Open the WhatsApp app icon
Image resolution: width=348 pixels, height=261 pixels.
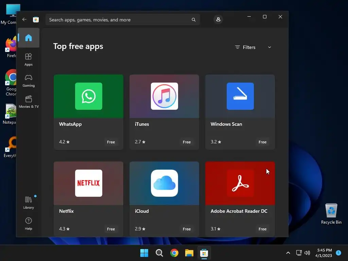89,96
